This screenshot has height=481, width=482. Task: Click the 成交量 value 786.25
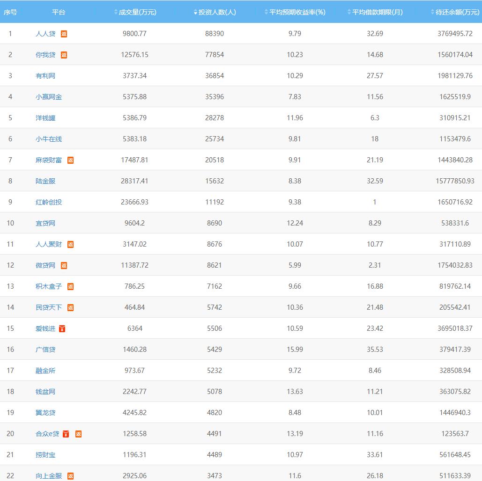click(134, 286)
